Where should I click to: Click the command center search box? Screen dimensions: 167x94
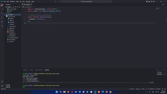coord(86,2)
